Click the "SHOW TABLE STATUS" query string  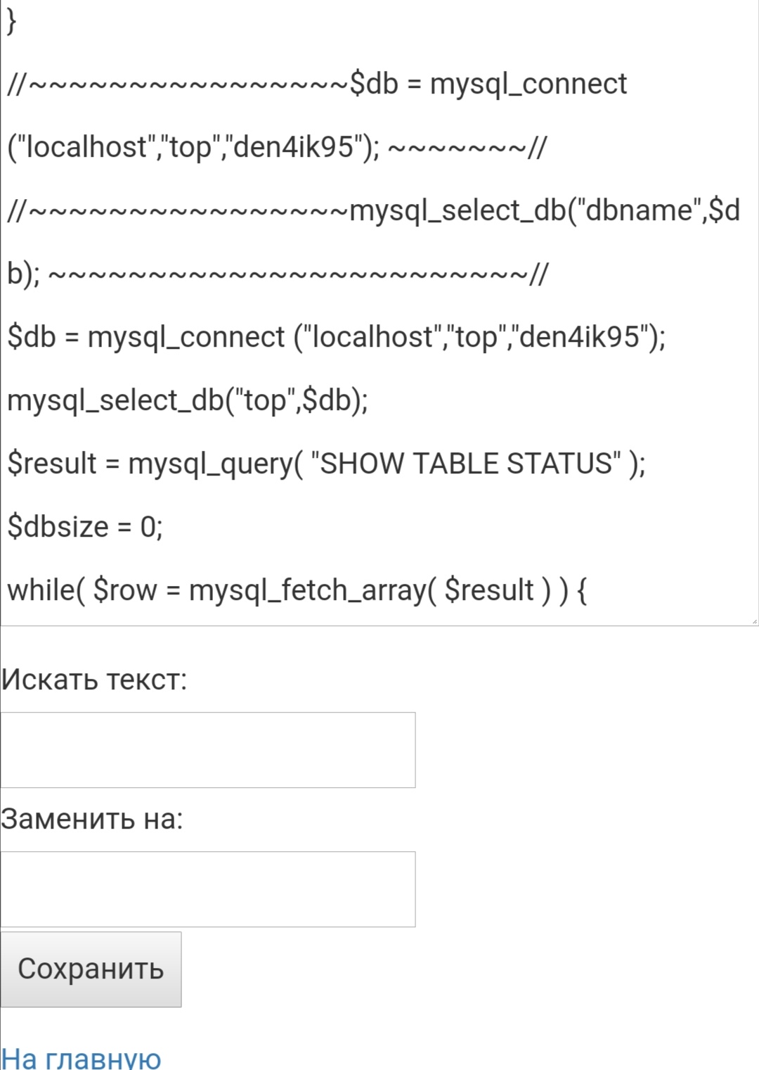click(470, 464)
